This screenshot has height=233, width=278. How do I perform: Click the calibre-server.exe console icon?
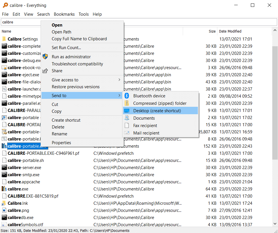[x=4, y=168]
